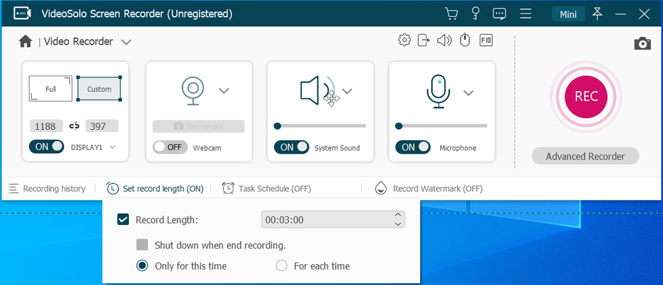Click the VideoSolo REC logo icon

point(22,14)
